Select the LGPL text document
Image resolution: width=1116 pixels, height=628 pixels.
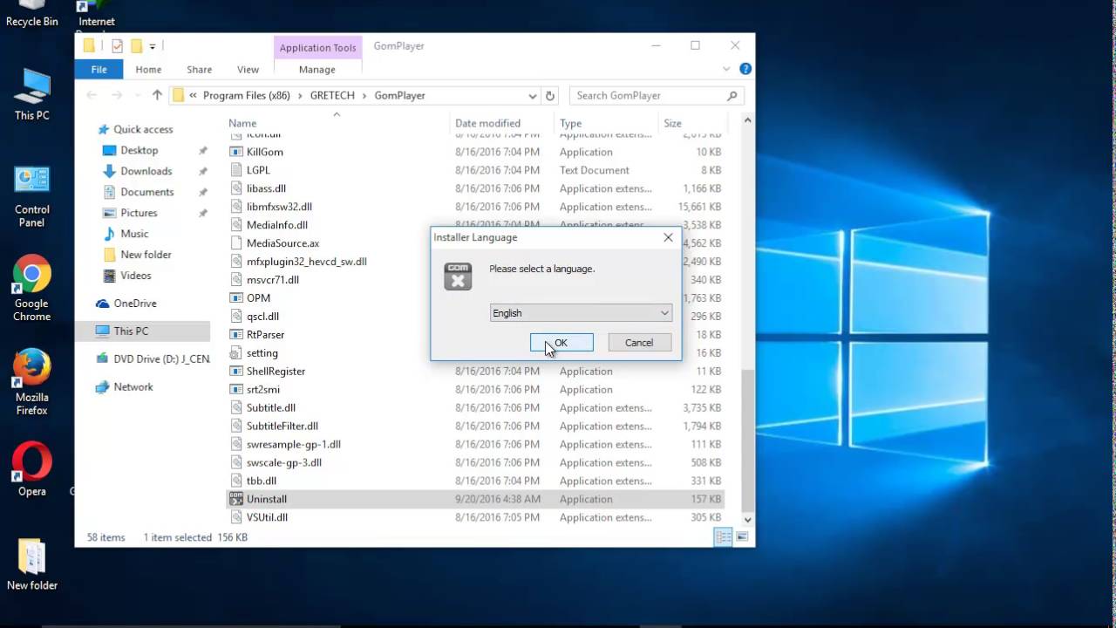point(258,170)
